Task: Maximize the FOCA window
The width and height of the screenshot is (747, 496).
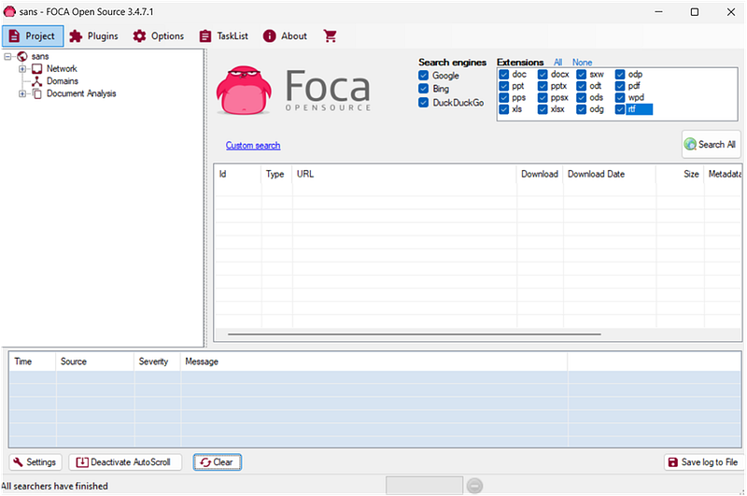Action: click(695, 12)
